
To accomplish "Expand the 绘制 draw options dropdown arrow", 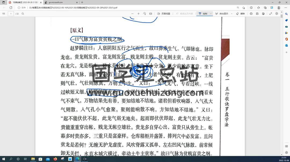I will click(x=211, y=14).
